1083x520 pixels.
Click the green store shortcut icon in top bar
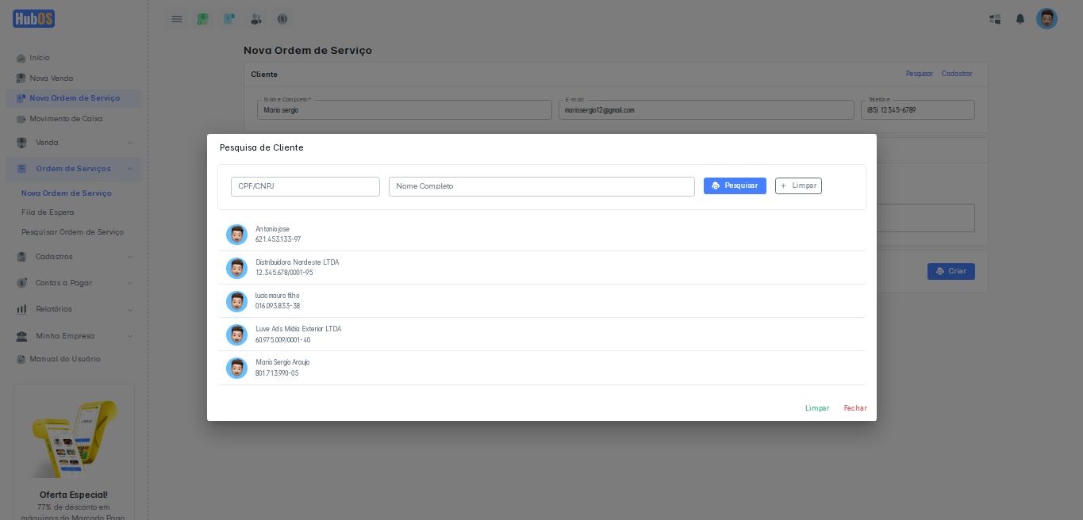tap(203, 19)
